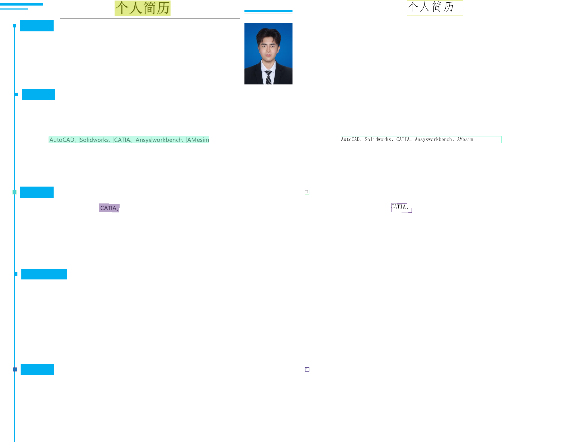This screenshot has width=585, height=442.
Task: Click the purple highlighted CATIA text
Action: pos(109,208)
